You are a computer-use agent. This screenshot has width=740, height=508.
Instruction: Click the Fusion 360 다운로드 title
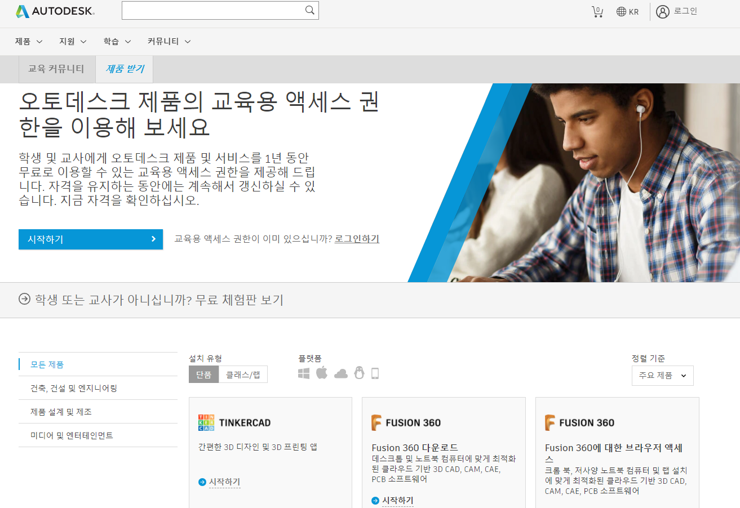tap(415, 448)
